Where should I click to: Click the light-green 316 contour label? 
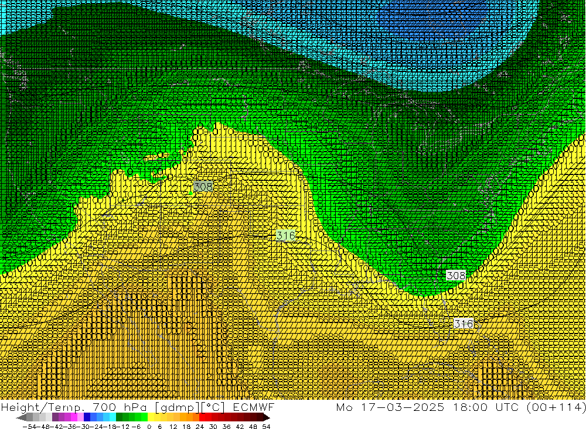click(x=285, y=235)
